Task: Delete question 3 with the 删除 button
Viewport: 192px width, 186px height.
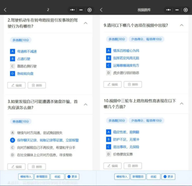Action: pos(37,167)
